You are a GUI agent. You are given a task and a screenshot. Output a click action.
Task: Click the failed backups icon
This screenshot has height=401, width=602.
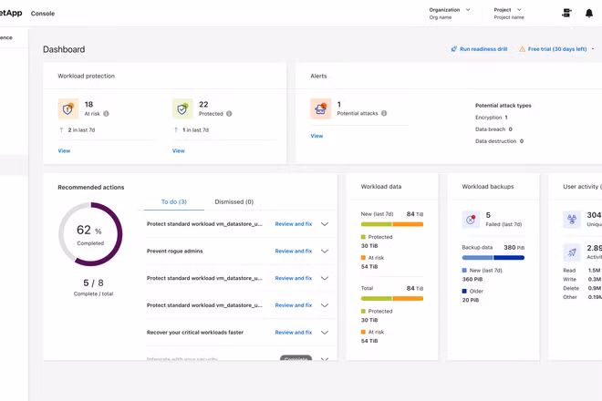coord(471,219)
